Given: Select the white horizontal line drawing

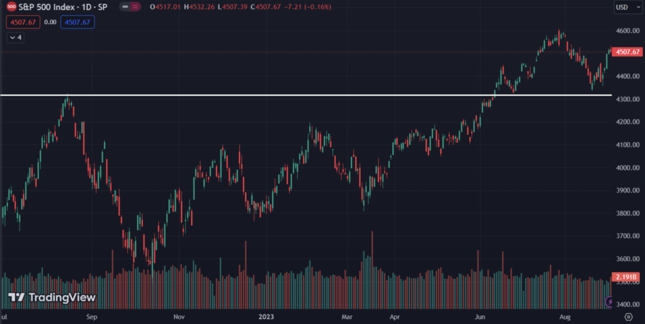Looking at the screenshot, I should coord(305,95).
